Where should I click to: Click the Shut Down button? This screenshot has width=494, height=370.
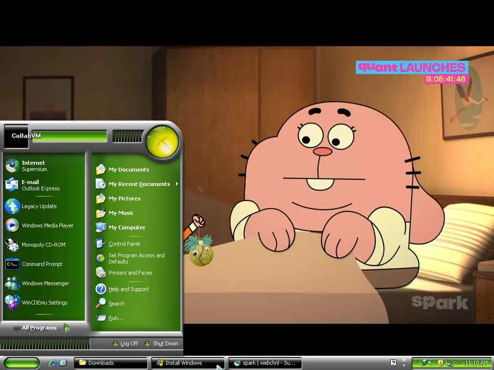coord(162,344)
